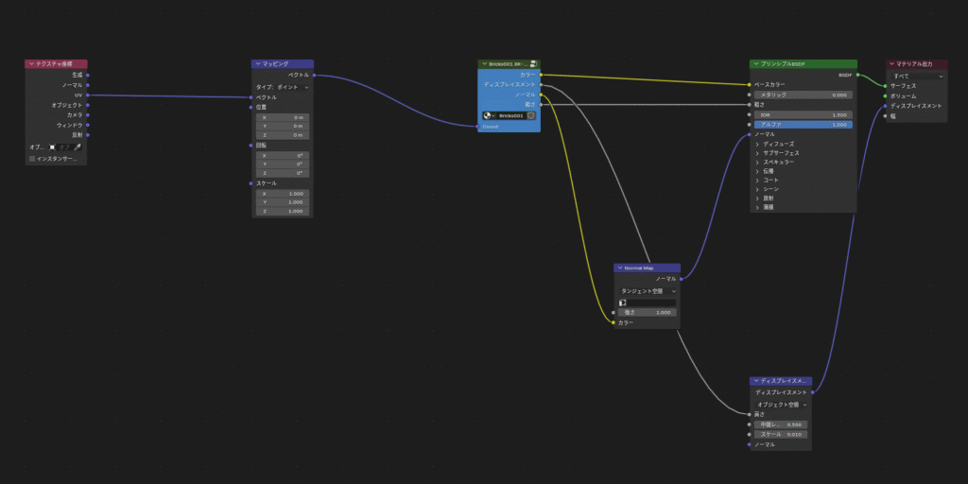The image size is (968, 484).
Task: Click the アルファ slider in Principled BSDF
Action: click(x=804, y=125)
